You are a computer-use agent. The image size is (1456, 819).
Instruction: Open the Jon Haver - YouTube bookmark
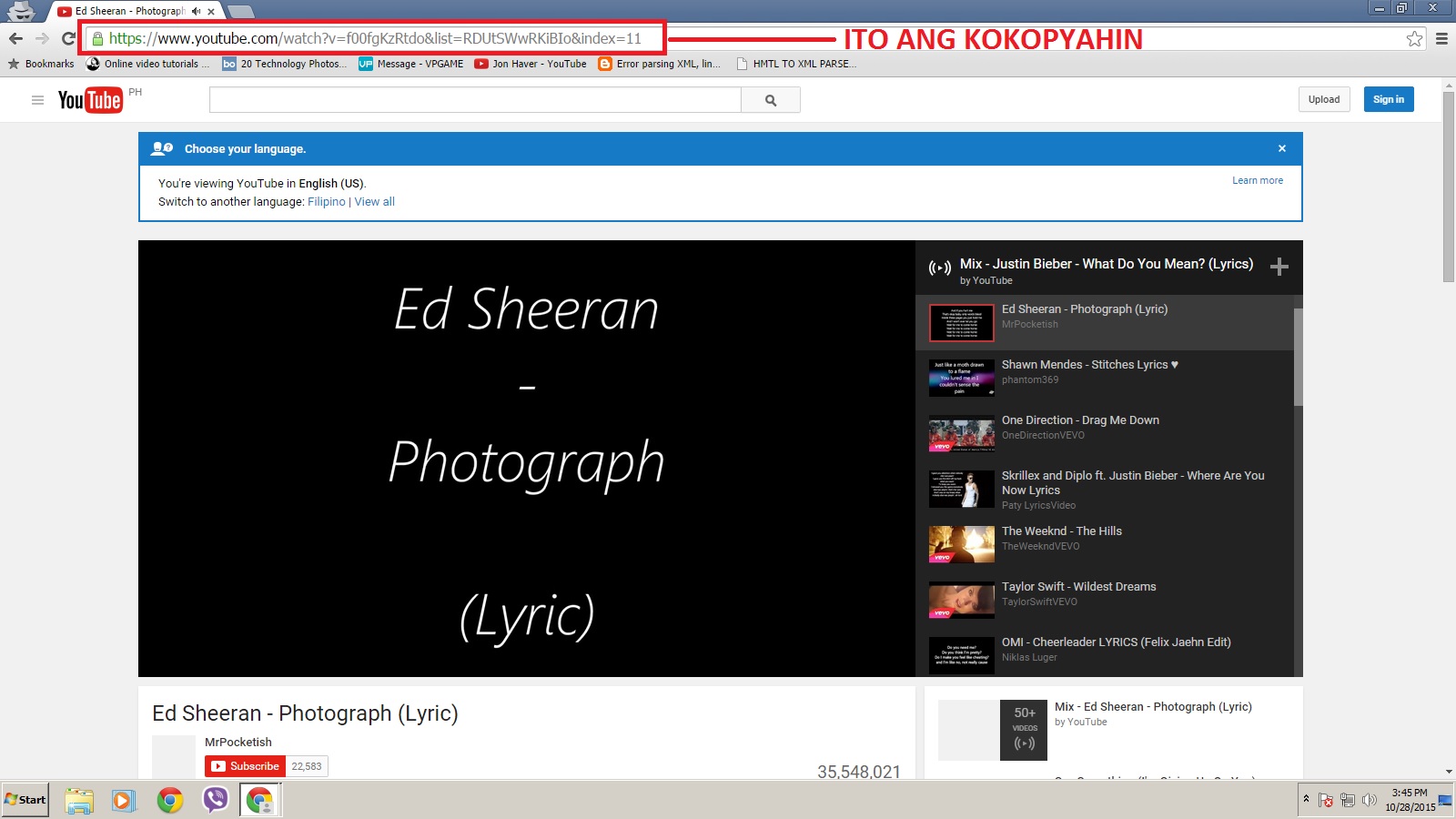pos(531,64)
